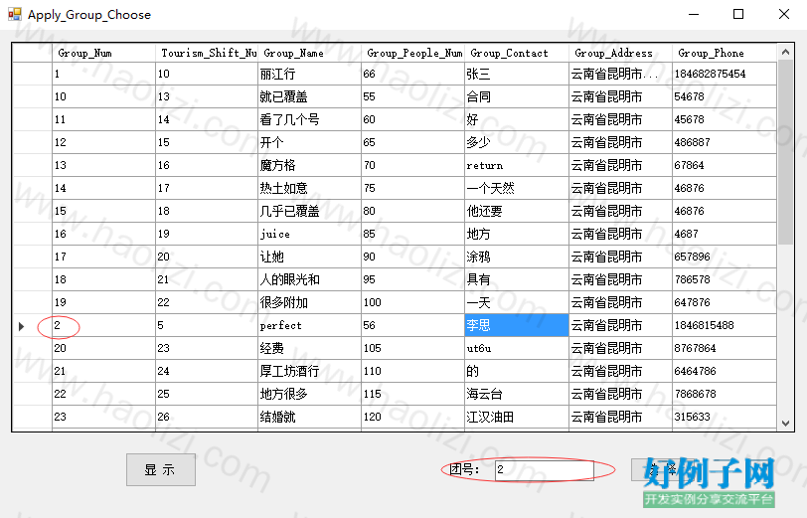Select the people count cell 100
The height and width of the screenshot is (518, 807).
tap(413, 302)
